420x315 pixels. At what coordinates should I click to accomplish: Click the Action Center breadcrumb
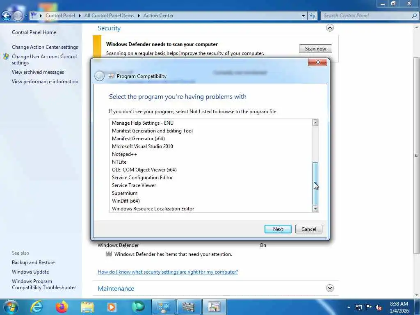pos(159,16)
